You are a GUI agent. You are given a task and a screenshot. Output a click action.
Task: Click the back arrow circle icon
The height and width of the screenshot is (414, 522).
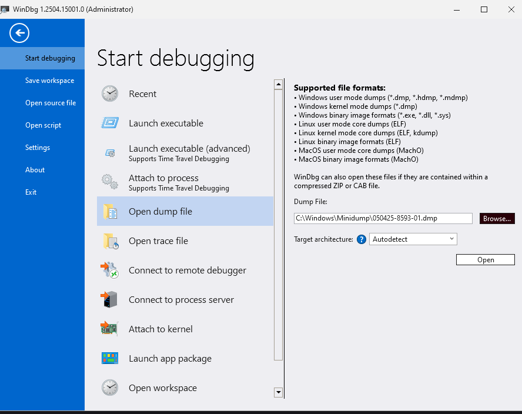pyautogui.click(x=19, y=33)
